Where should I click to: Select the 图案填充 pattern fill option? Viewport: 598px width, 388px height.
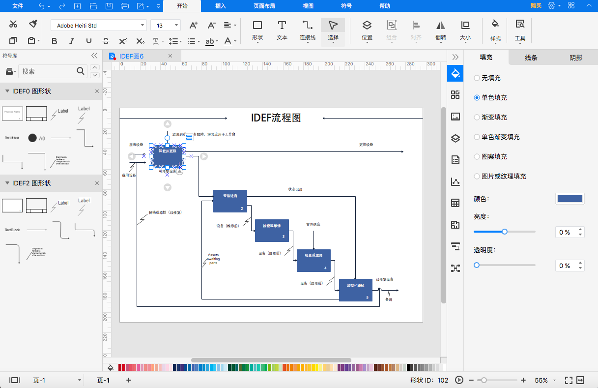tap(490, 157)
